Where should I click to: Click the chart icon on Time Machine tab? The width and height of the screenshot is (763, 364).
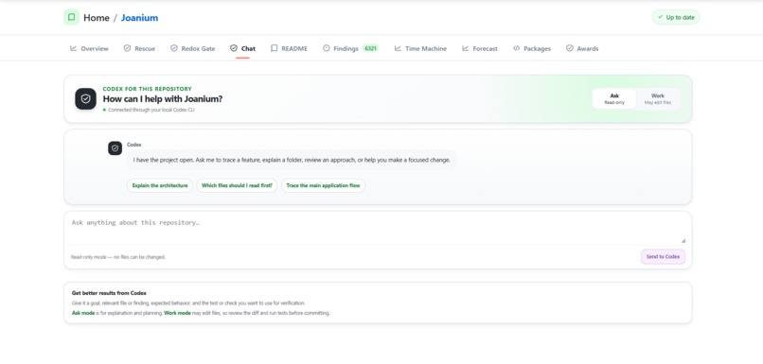click(x=398, y=48)
